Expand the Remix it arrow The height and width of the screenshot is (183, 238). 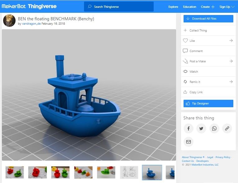[231, 82]
